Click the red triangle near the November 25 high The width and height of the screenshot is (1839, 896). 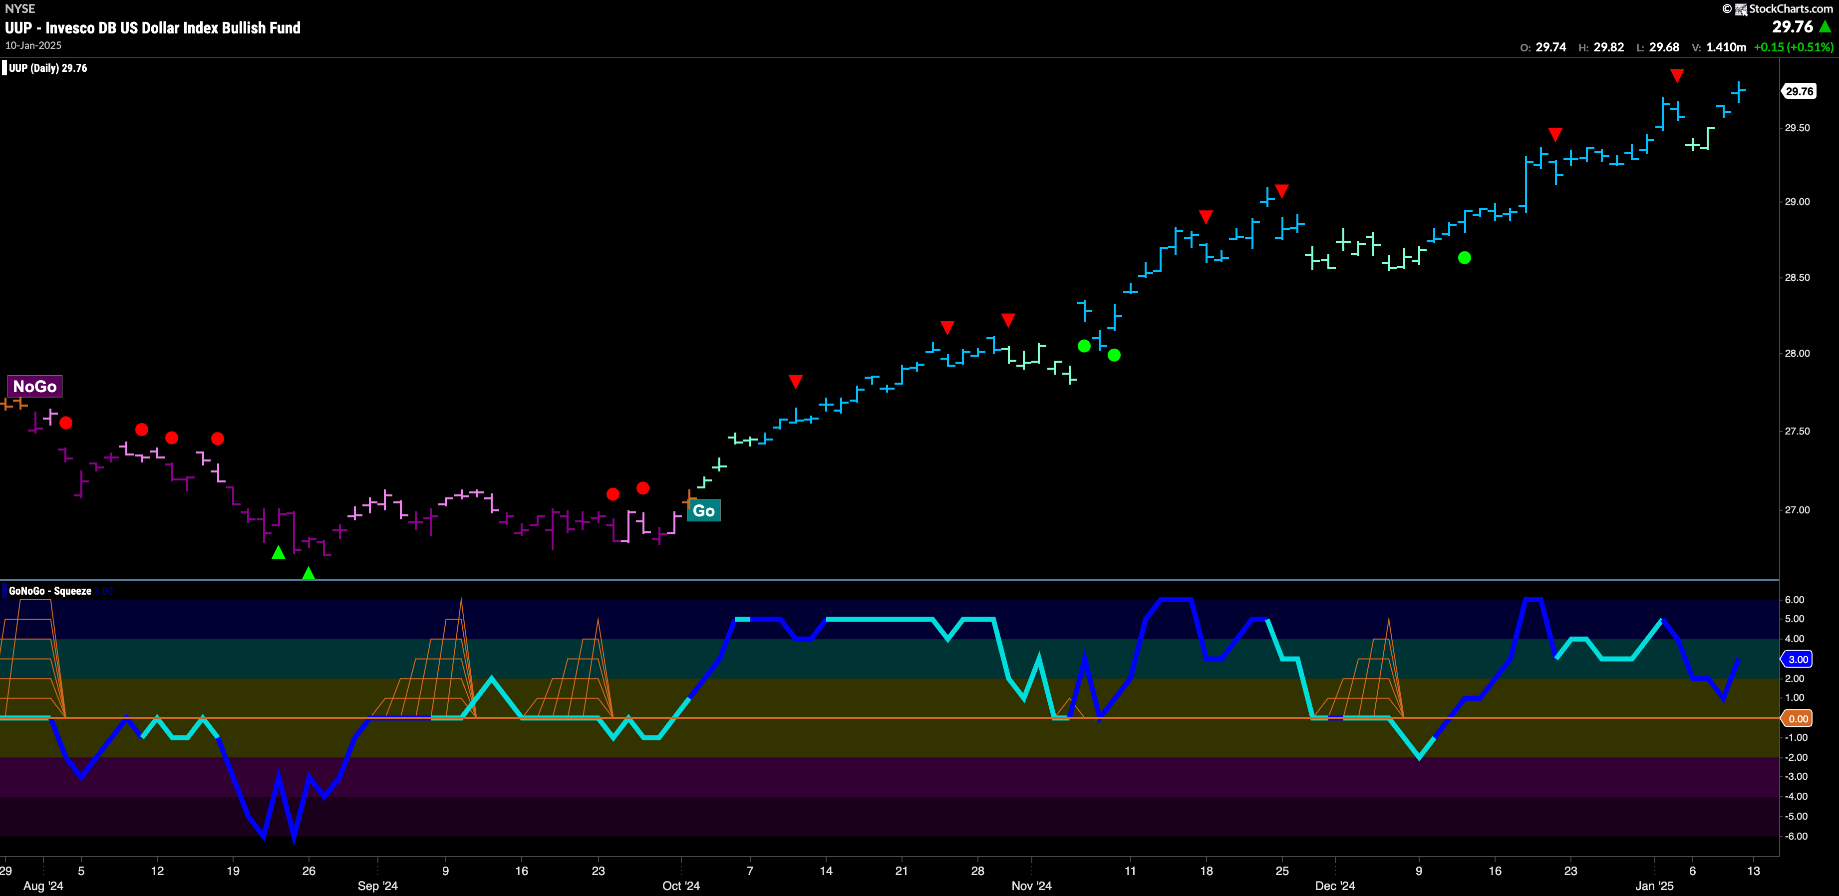coord(1281,191)
